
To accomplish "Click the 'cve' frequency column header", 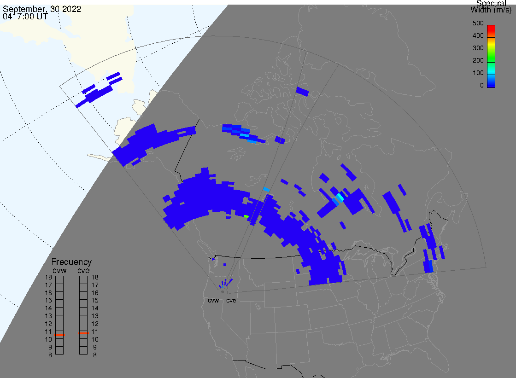I will [x=83, y=270].
